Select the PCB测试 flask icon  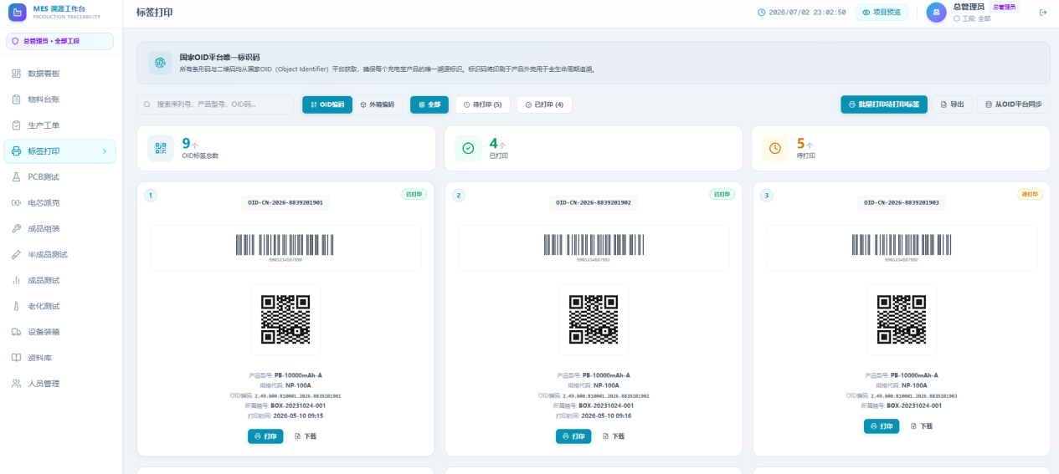coord(16,177)
